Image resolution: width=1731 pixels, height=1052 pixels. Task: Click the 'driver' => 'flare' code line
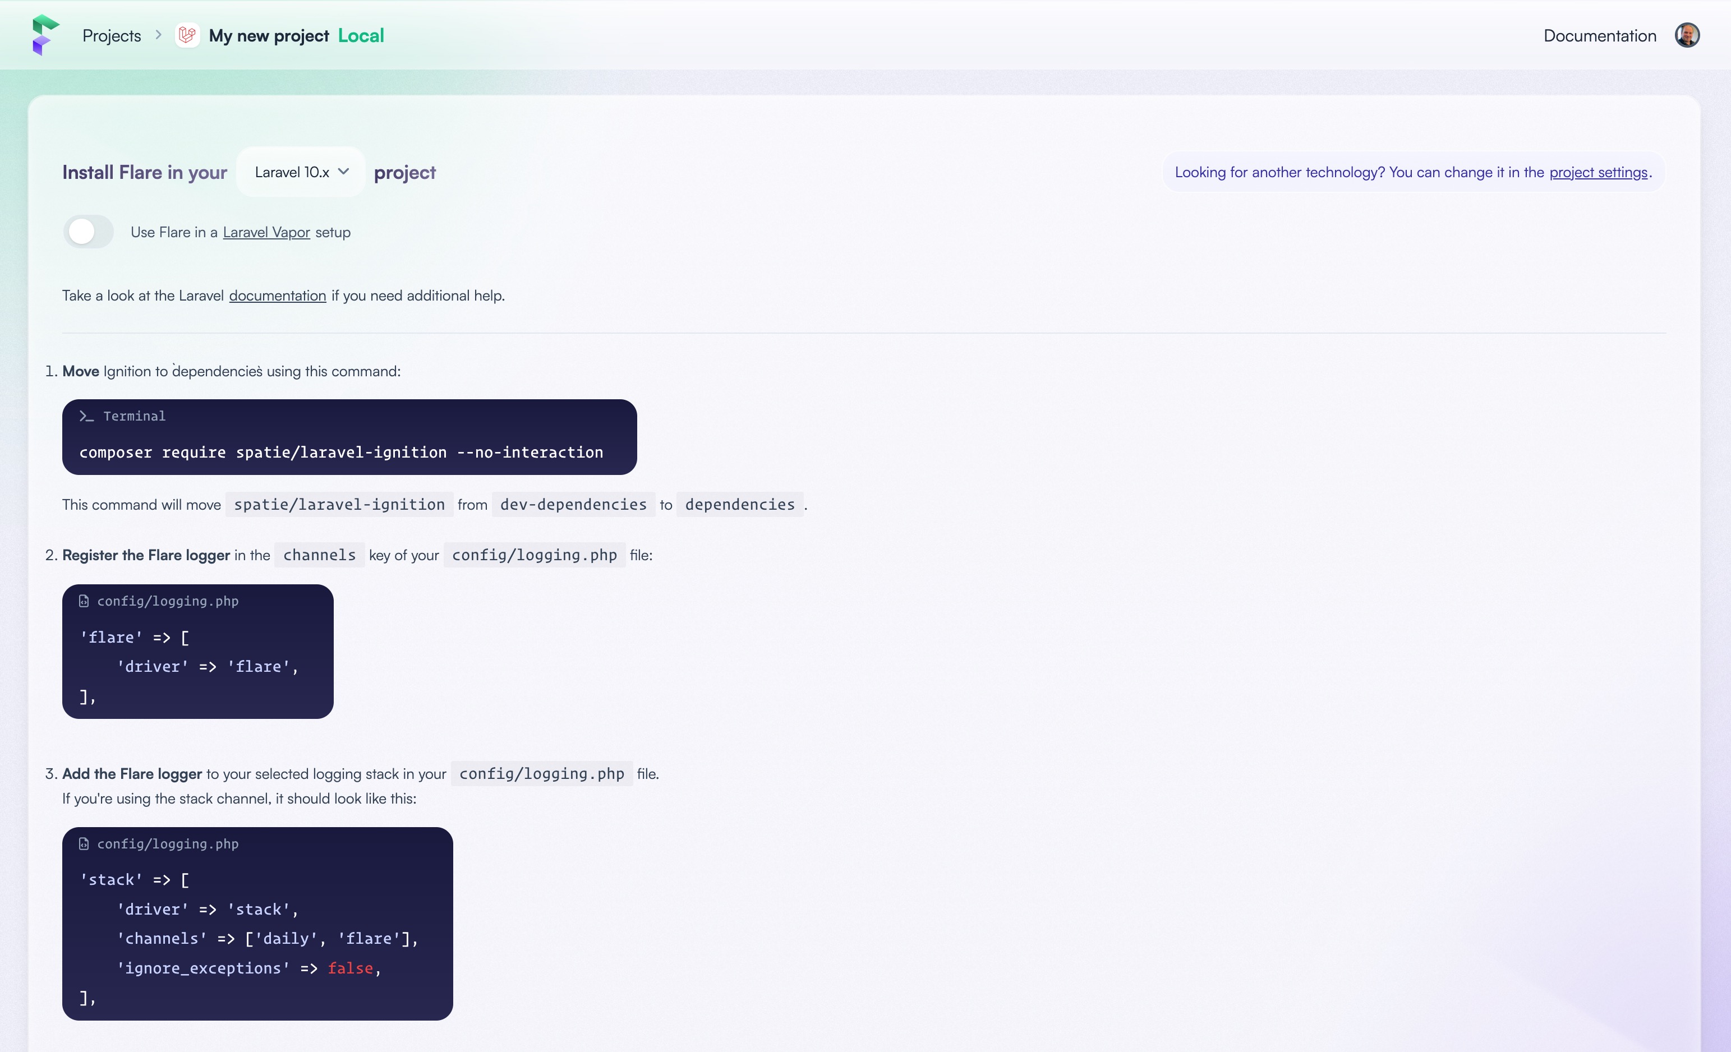point(208,666)
